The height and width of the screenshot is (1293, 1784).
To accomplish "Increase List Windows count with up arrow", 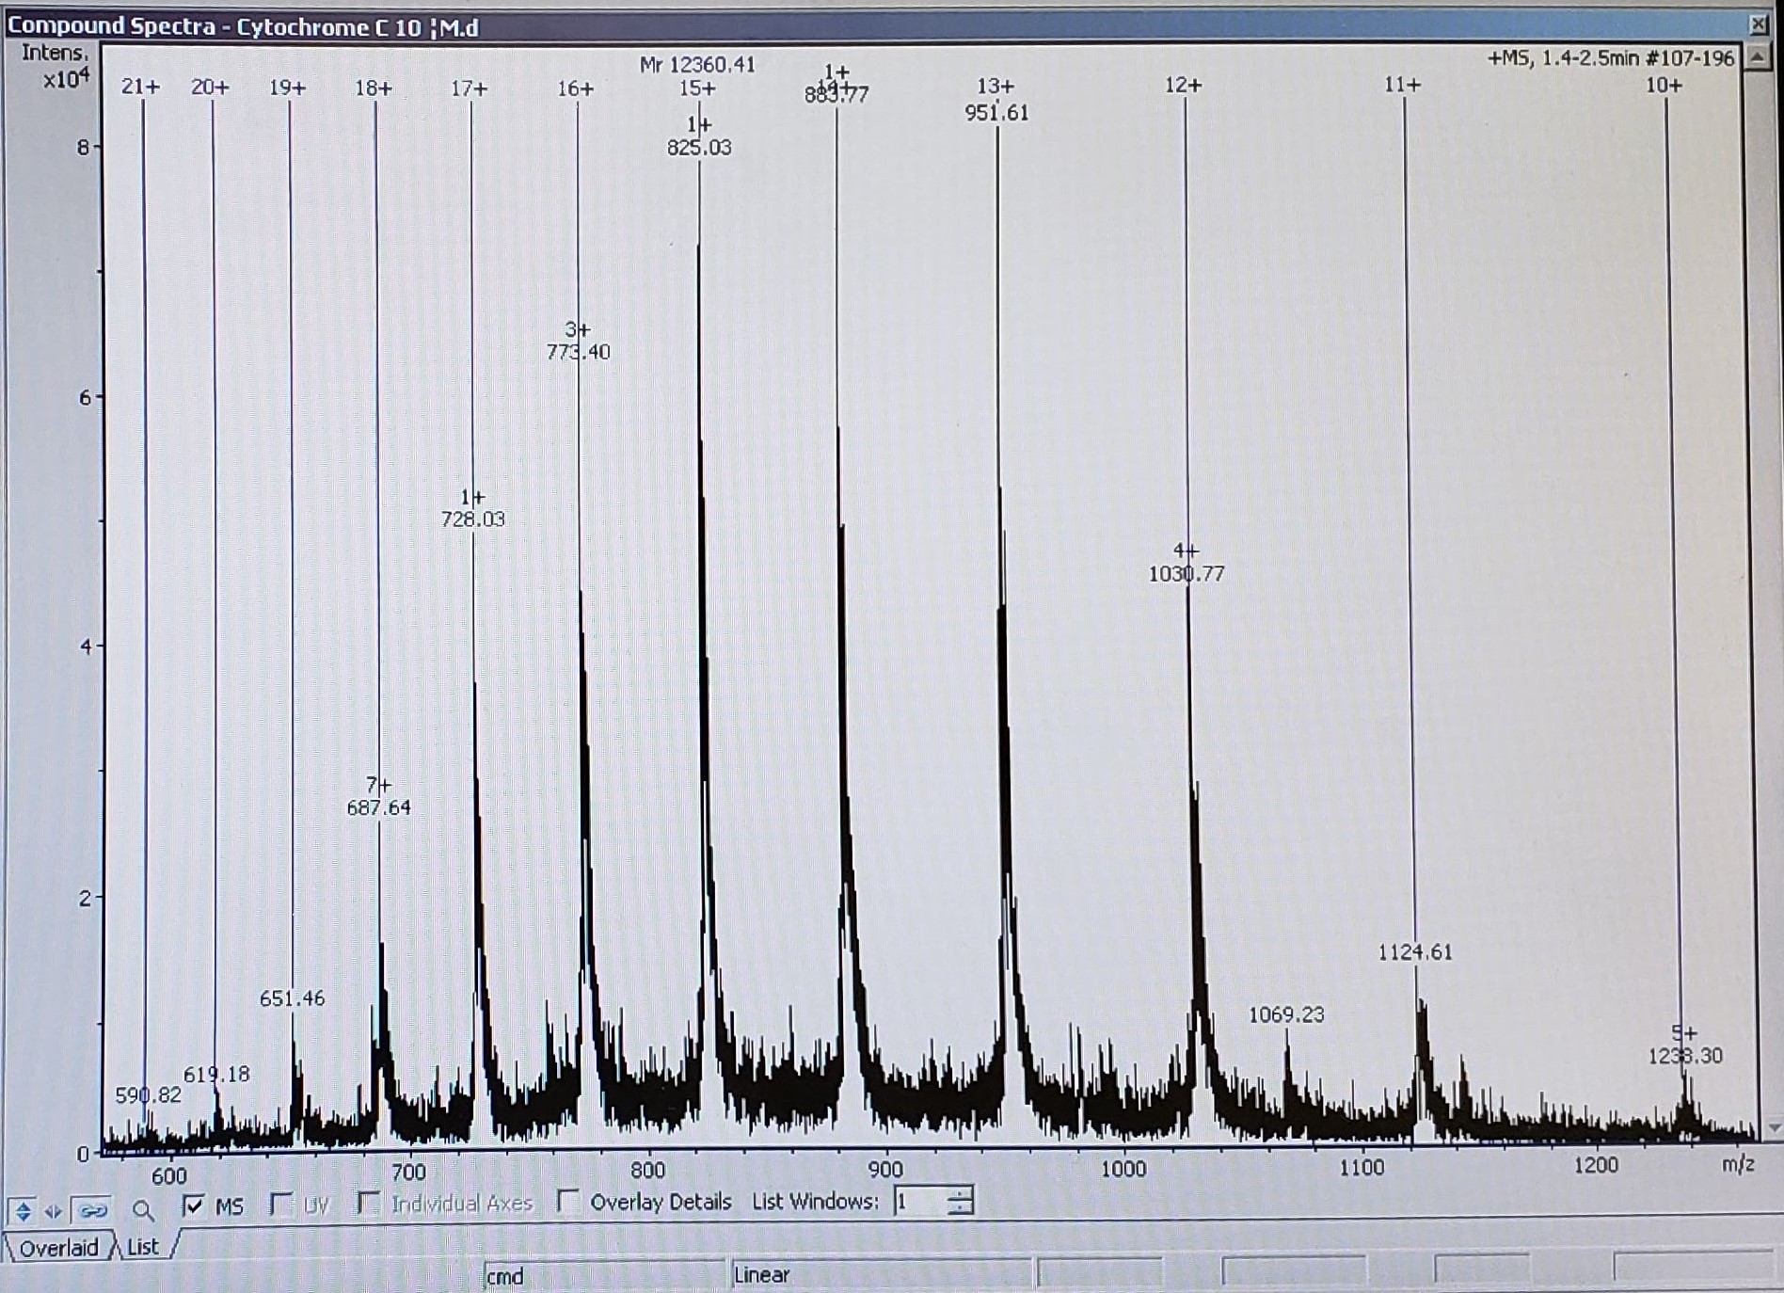I will click(x=961, y=1193).
